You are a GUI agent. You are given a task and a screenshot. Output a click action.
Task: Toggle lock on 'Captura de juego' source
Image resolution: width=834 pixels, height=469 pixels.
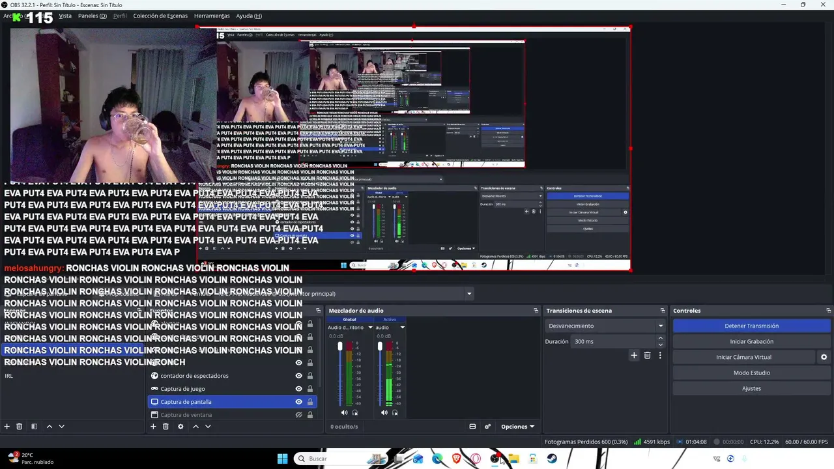click(310, 389)
